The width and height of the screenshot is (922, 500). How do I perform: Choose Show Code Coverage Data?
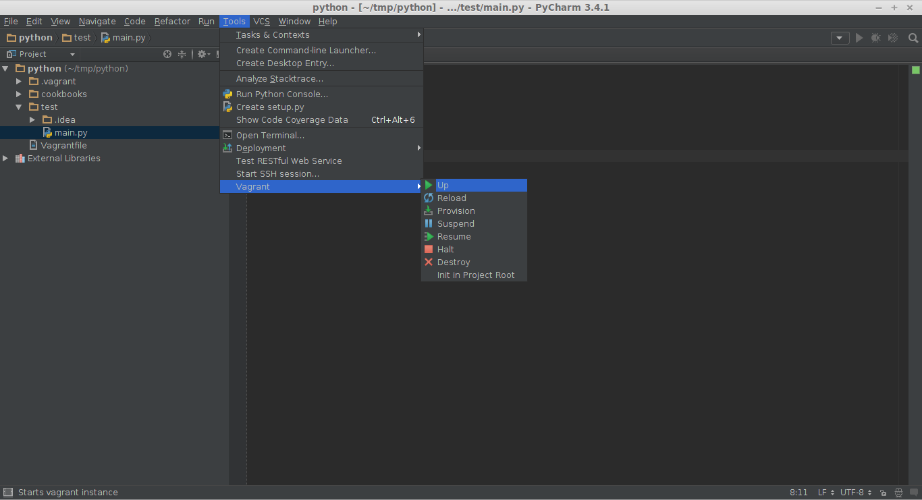[x=321, y=119]
